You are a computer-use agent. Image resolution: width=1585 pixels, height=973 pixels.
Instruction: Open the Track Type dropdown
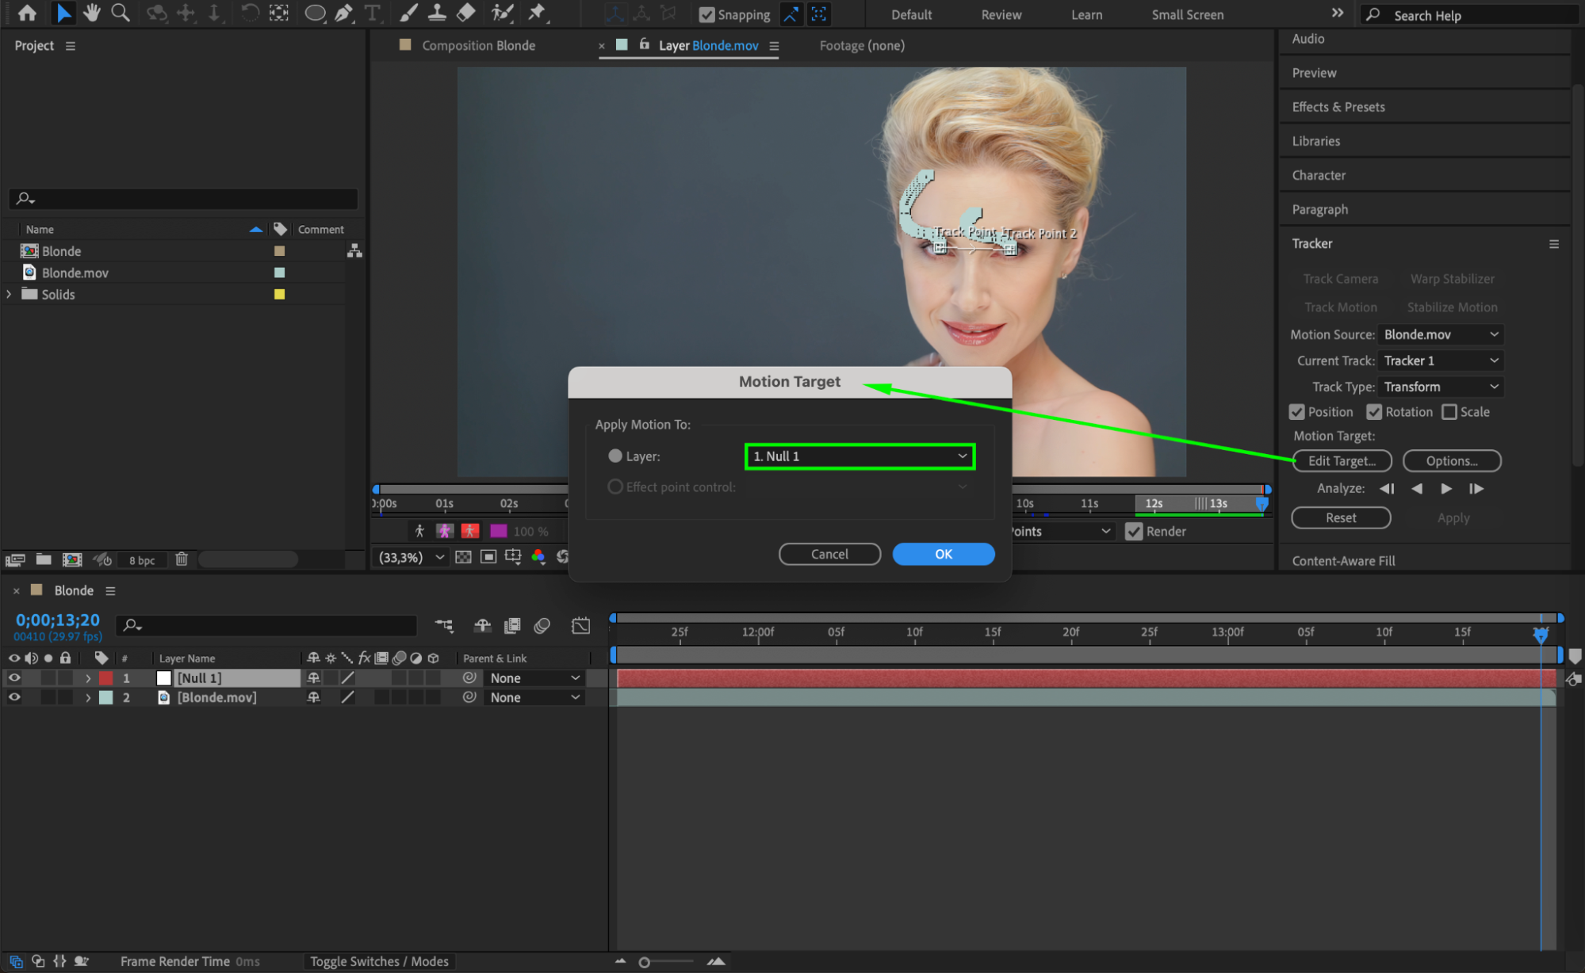1440,387
